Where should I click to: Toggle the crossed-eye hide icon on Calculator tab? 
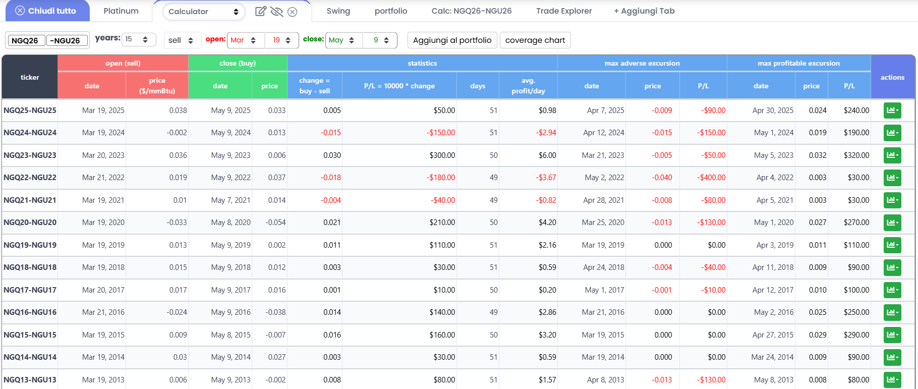coord(276,11)
